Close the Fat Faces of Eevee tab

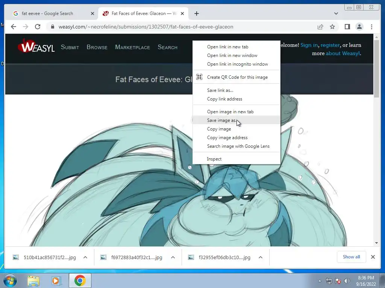pos(182,13)
